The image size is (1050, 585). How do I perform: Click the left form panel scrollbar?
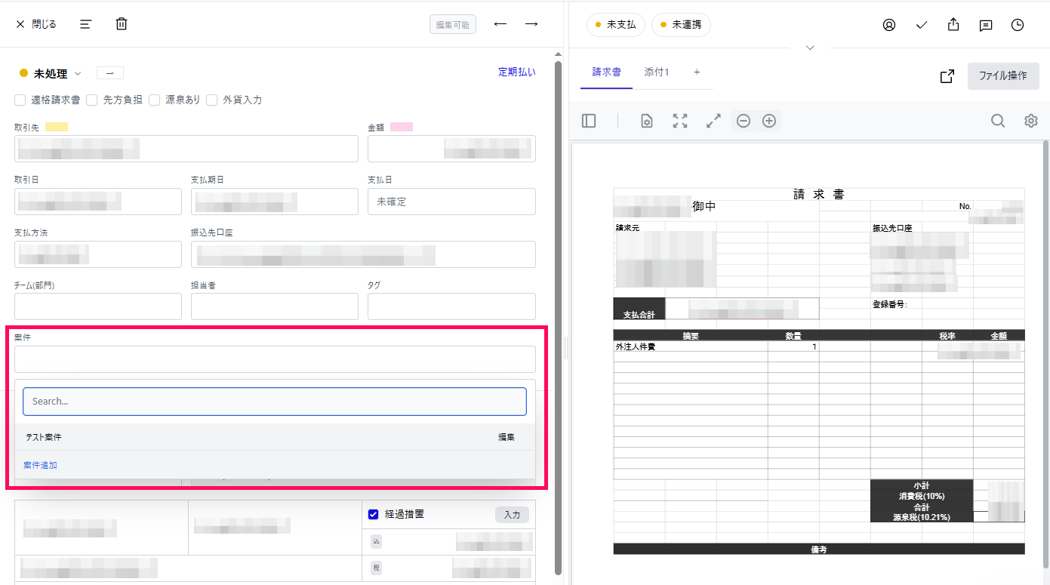(558, 317)
